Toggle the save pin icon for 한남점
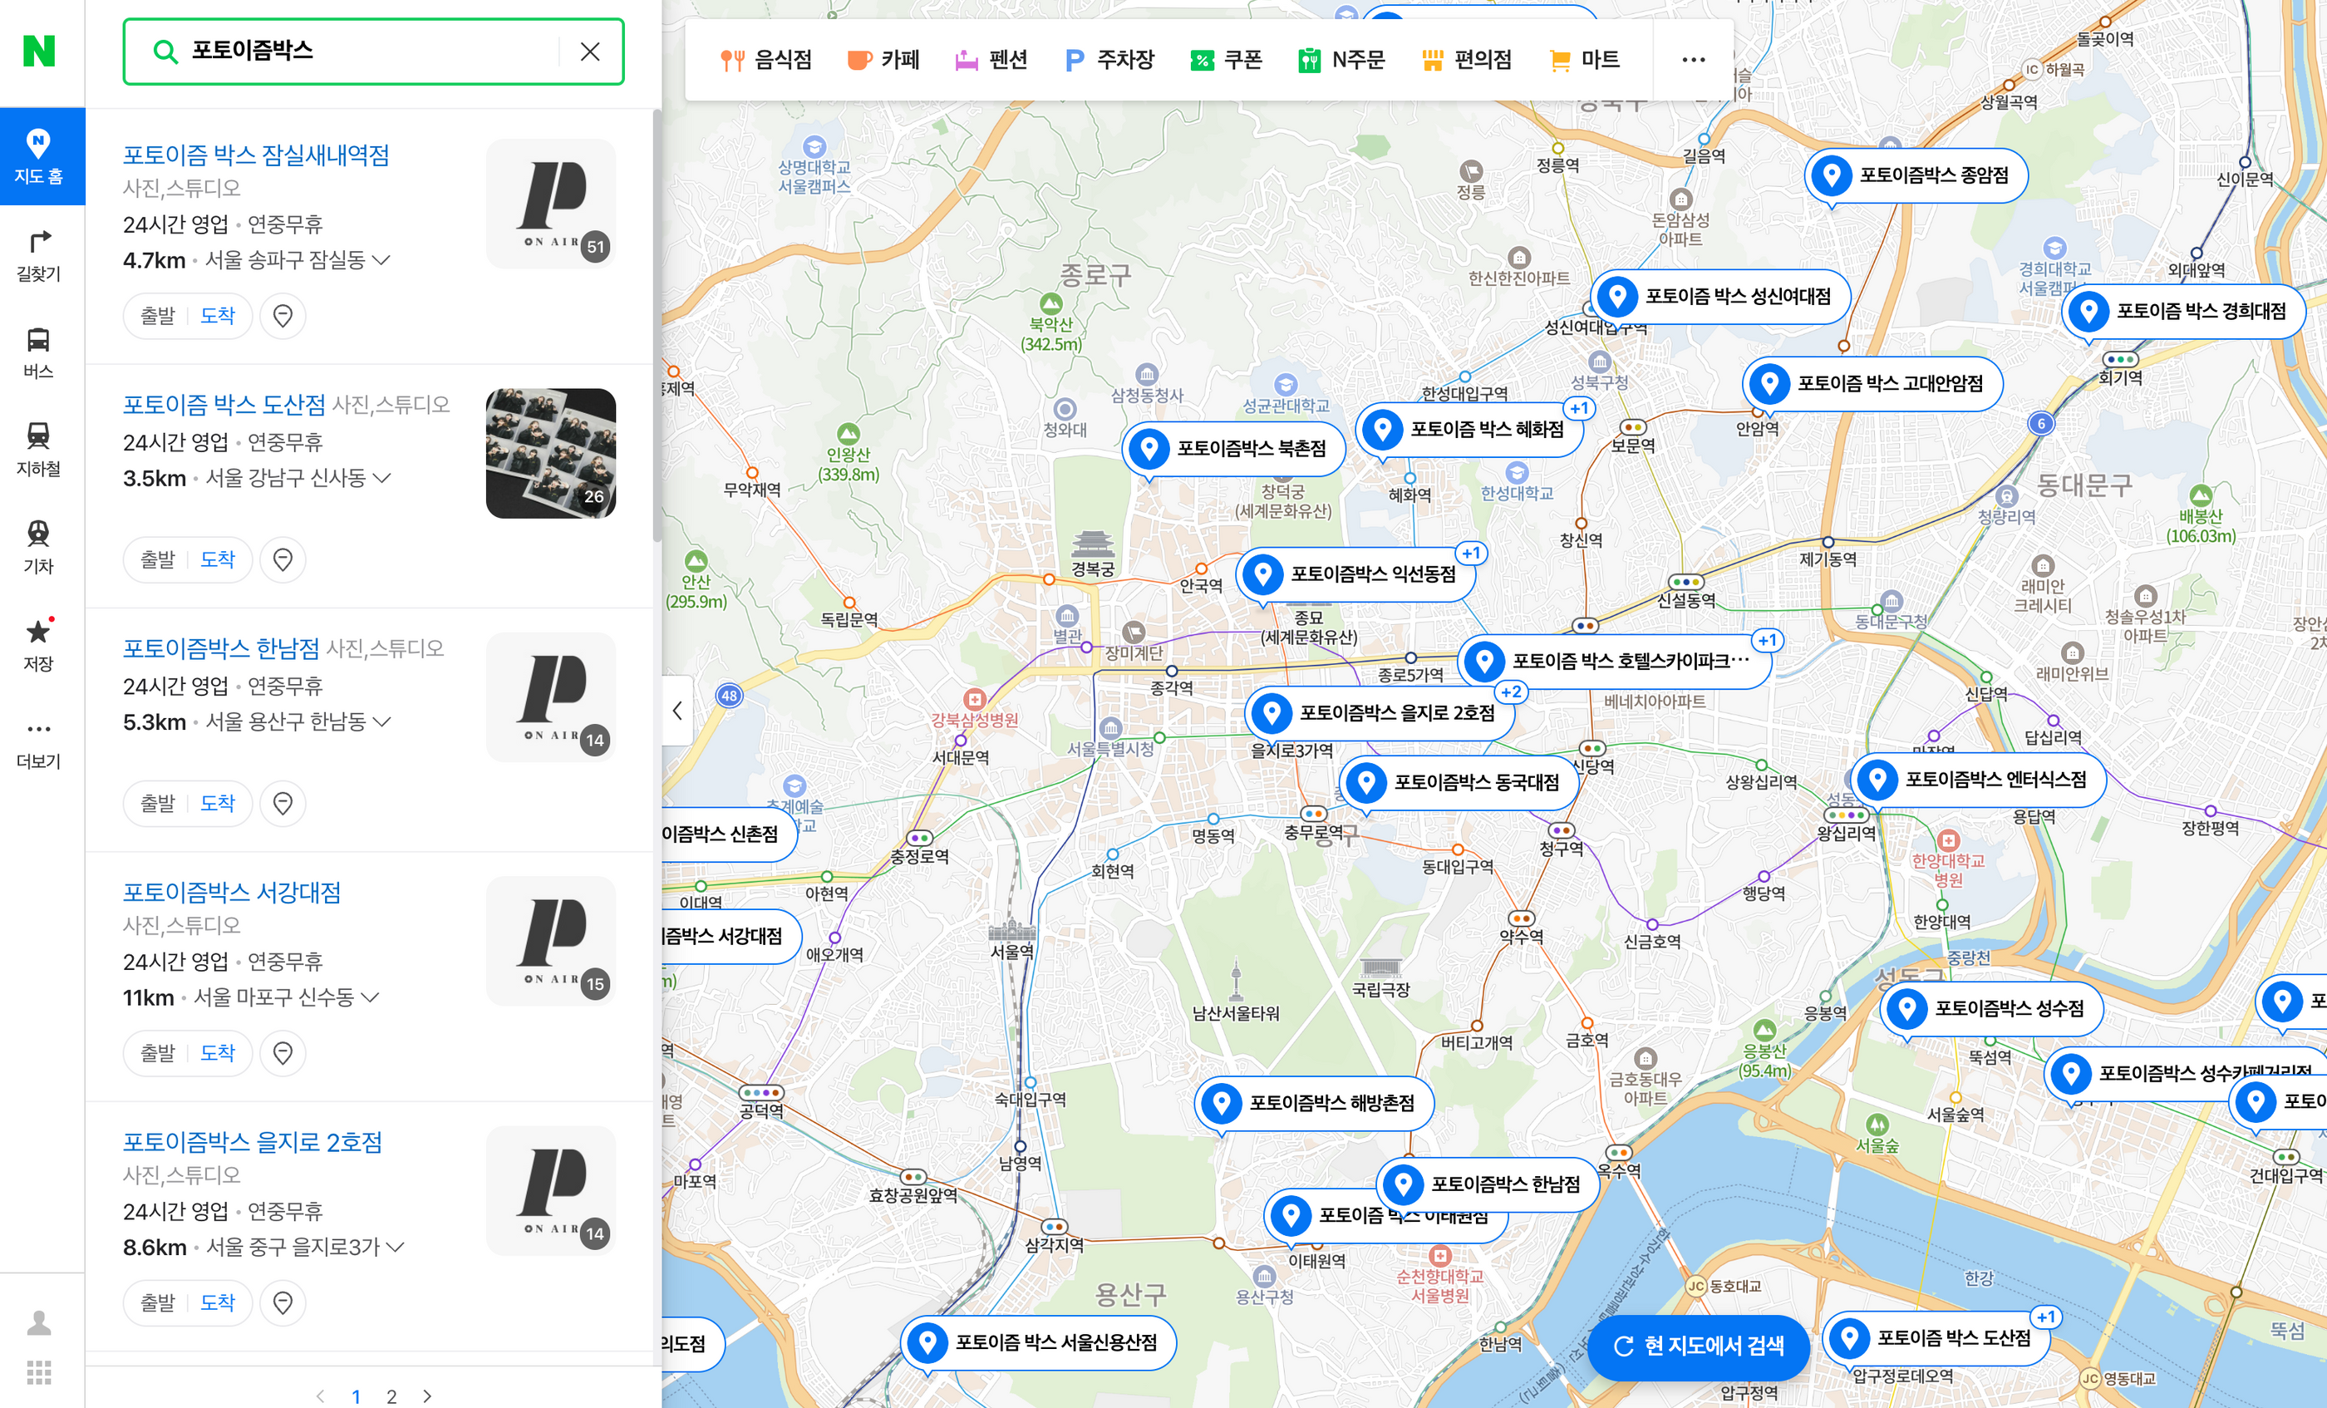 tap(283, 804)
